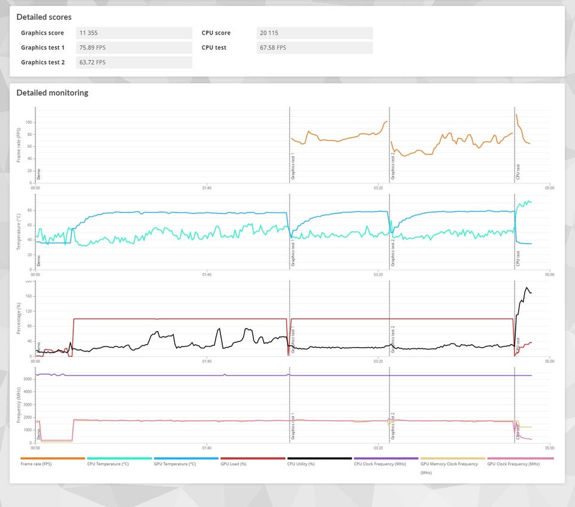This screenshot has height=507, width=575.
Task: Click the Detailed monitoring heading
Action: coord(53,93)
